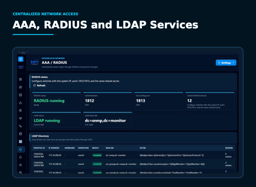
Task: Click the first accepted result badge
Action: [x=97, y=155]
